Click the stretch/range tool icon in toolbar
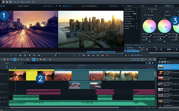 [x=44, y=59]
